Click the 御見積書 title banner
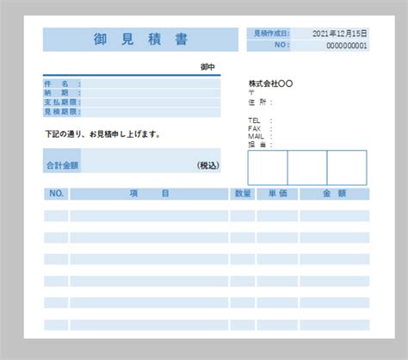This screenshot has width=408, height=360. click(x=140, y=40)
